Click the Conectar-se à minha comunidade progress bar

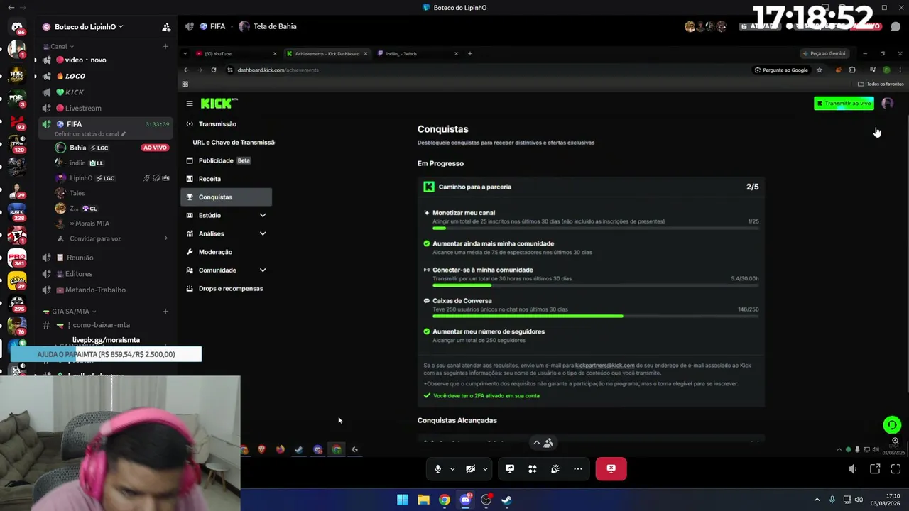(595, 285)
